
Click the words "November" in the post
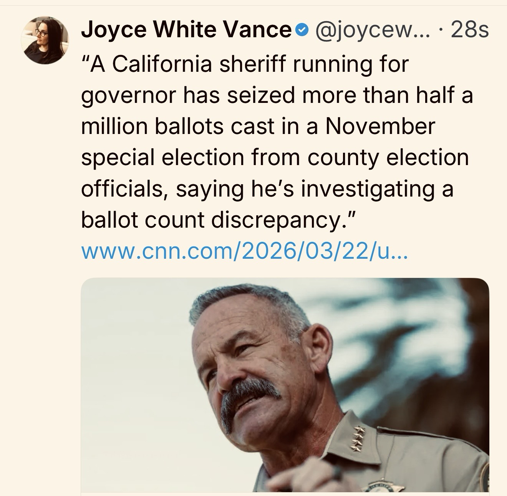click(380, 127)
